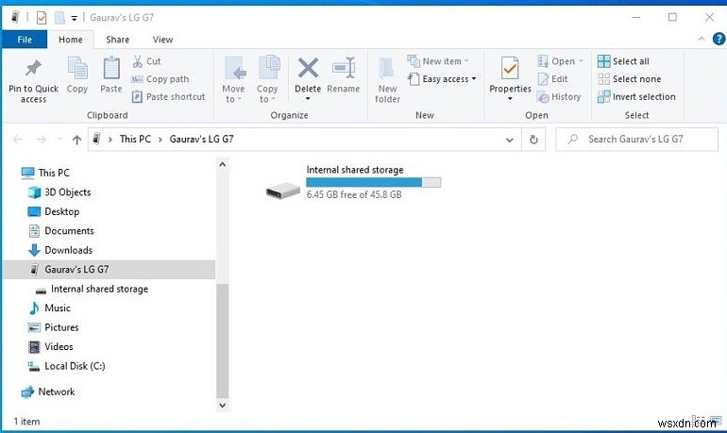The image size is (727, 433).
Task: Click Invert selection in ribbon
Action: [x=636, y=97]
